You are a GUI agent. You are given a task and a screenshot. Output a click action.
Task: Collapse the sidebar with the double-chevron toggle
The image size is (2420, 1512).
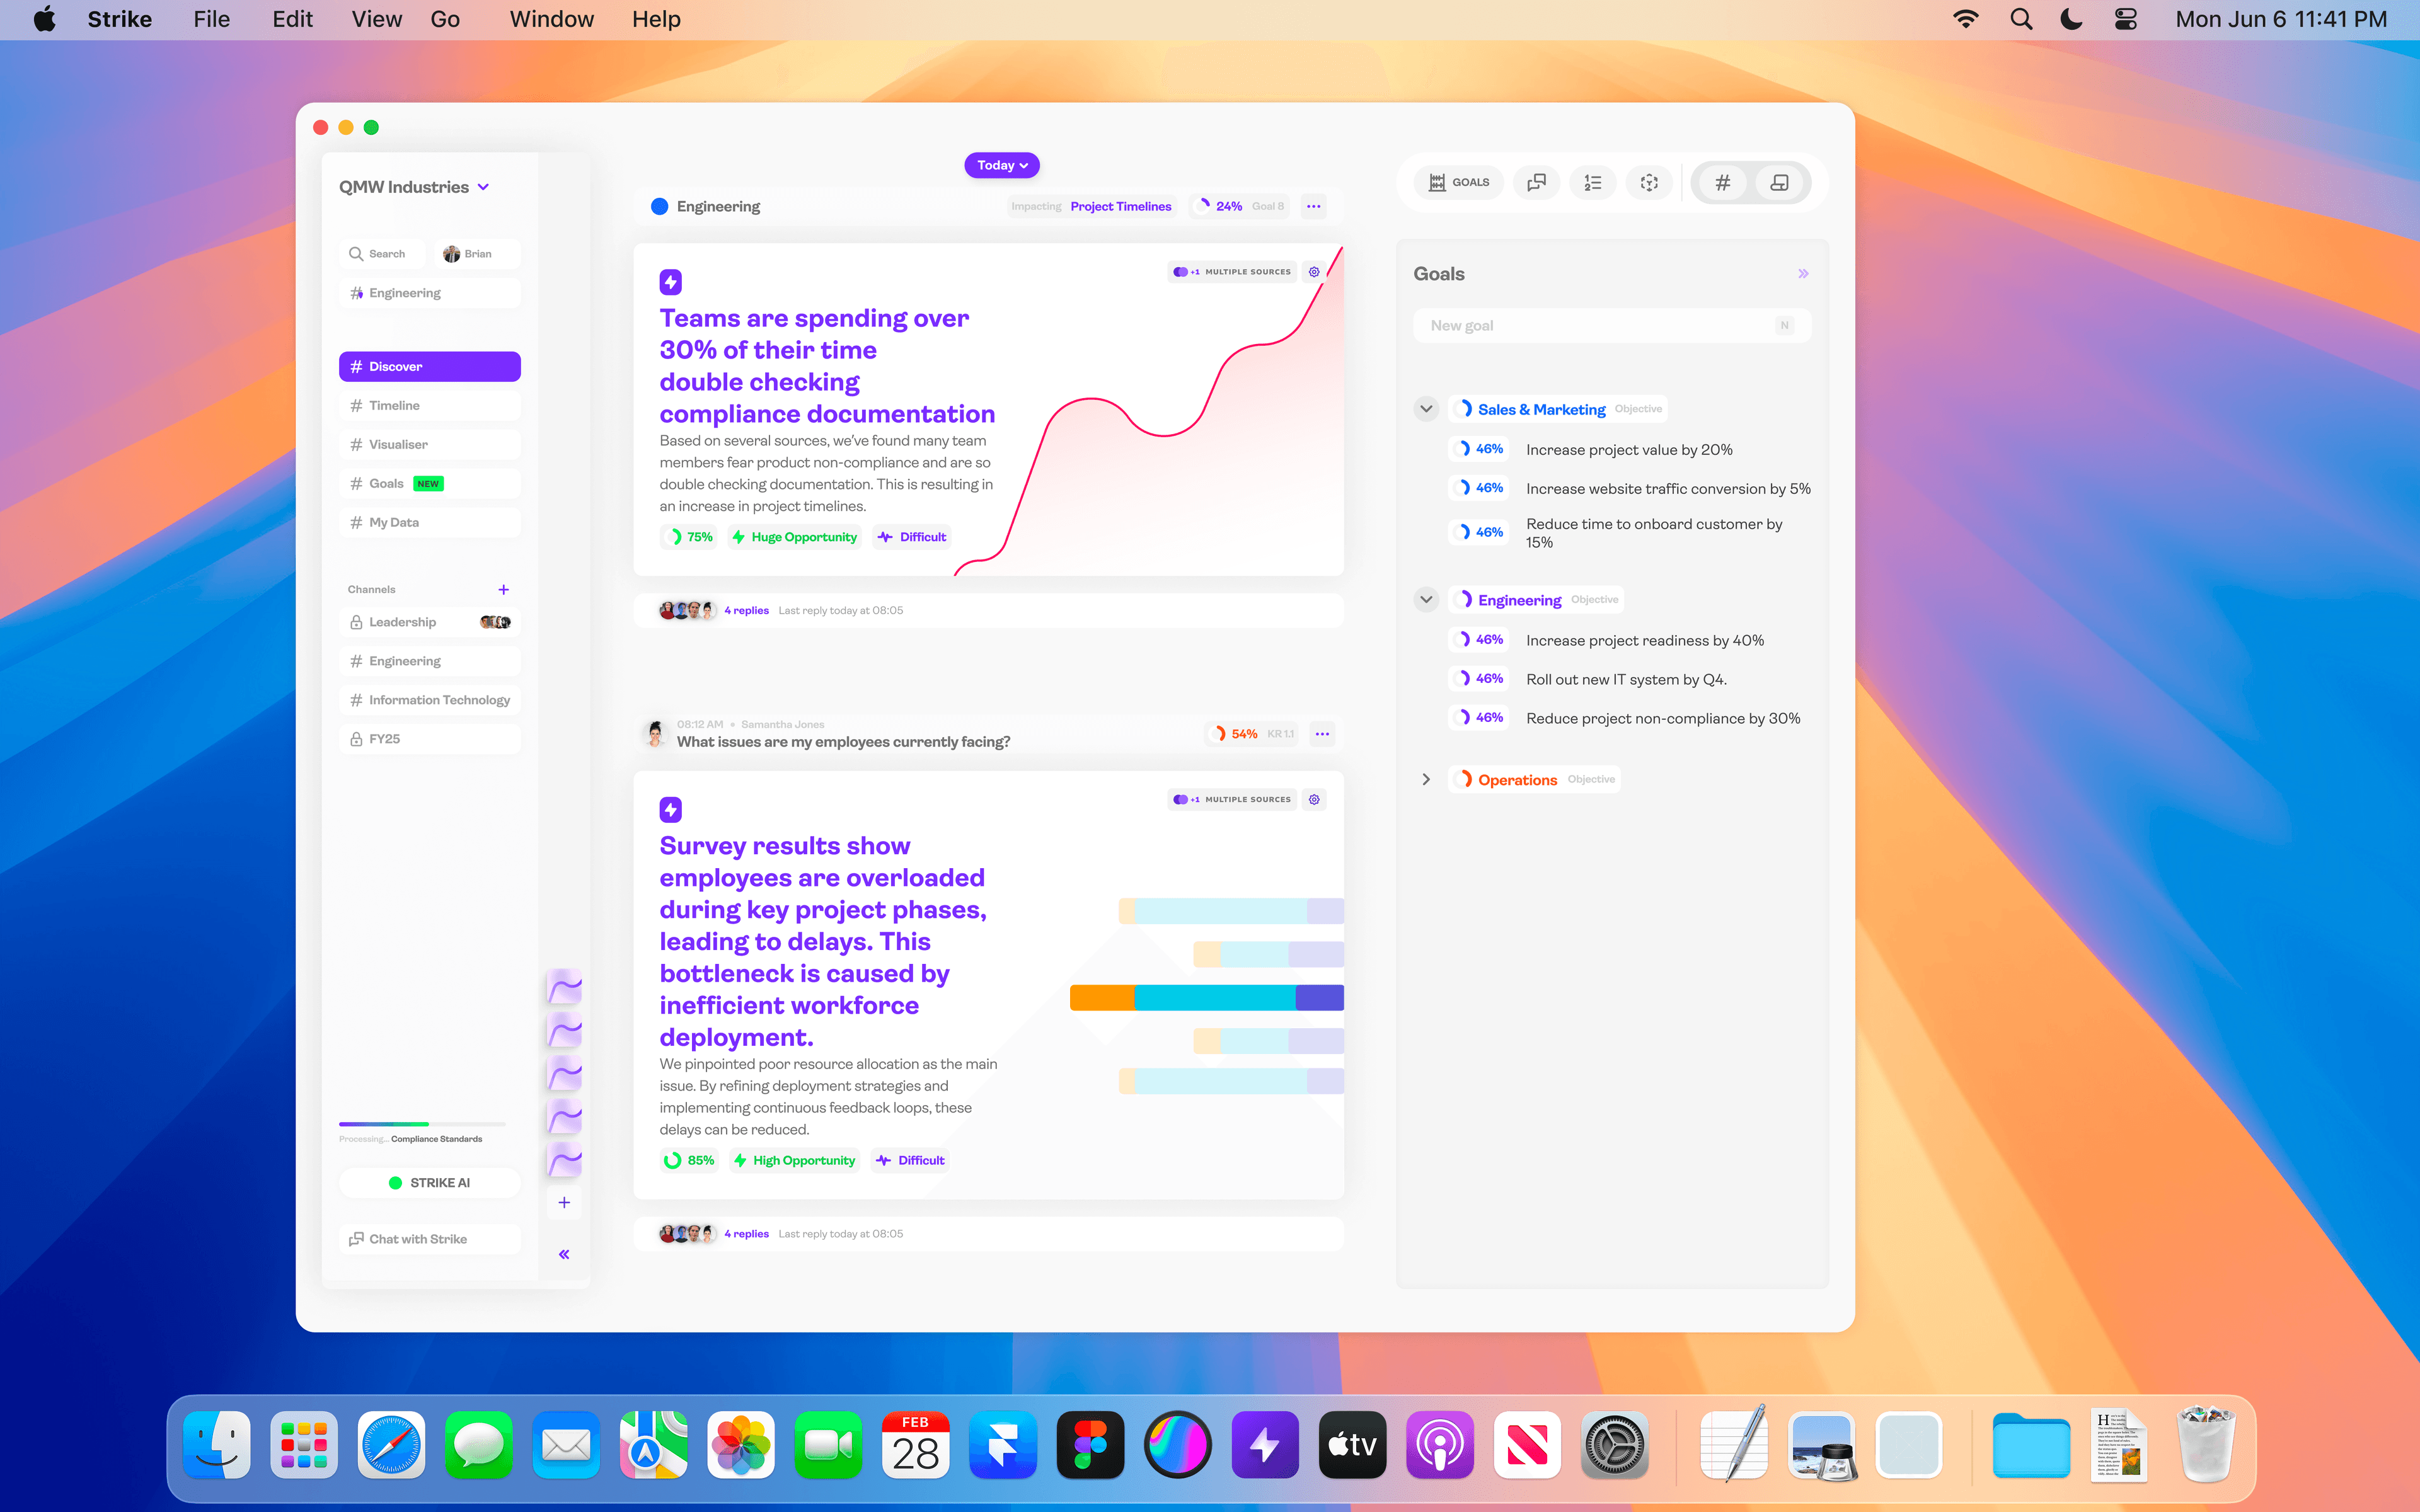tap(564, 1253)
